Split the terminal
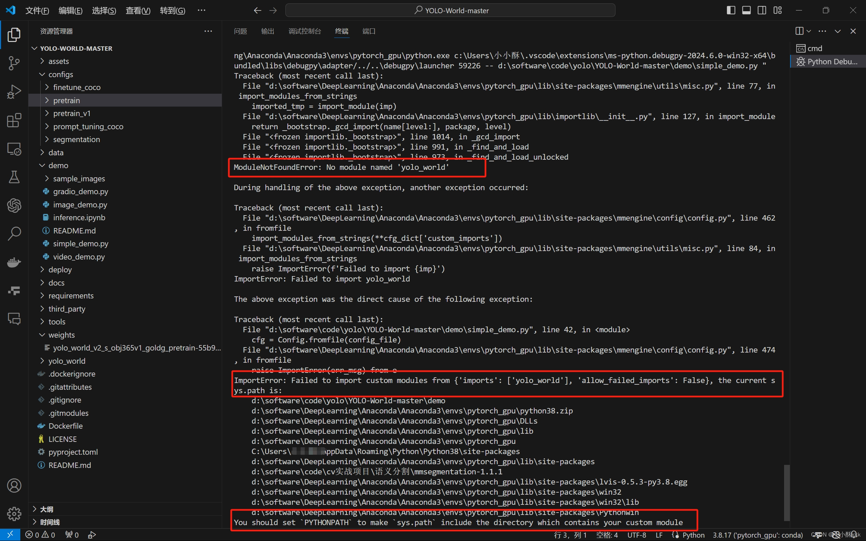The height and width of the screenshot is (541, 866). pos(799,31)
